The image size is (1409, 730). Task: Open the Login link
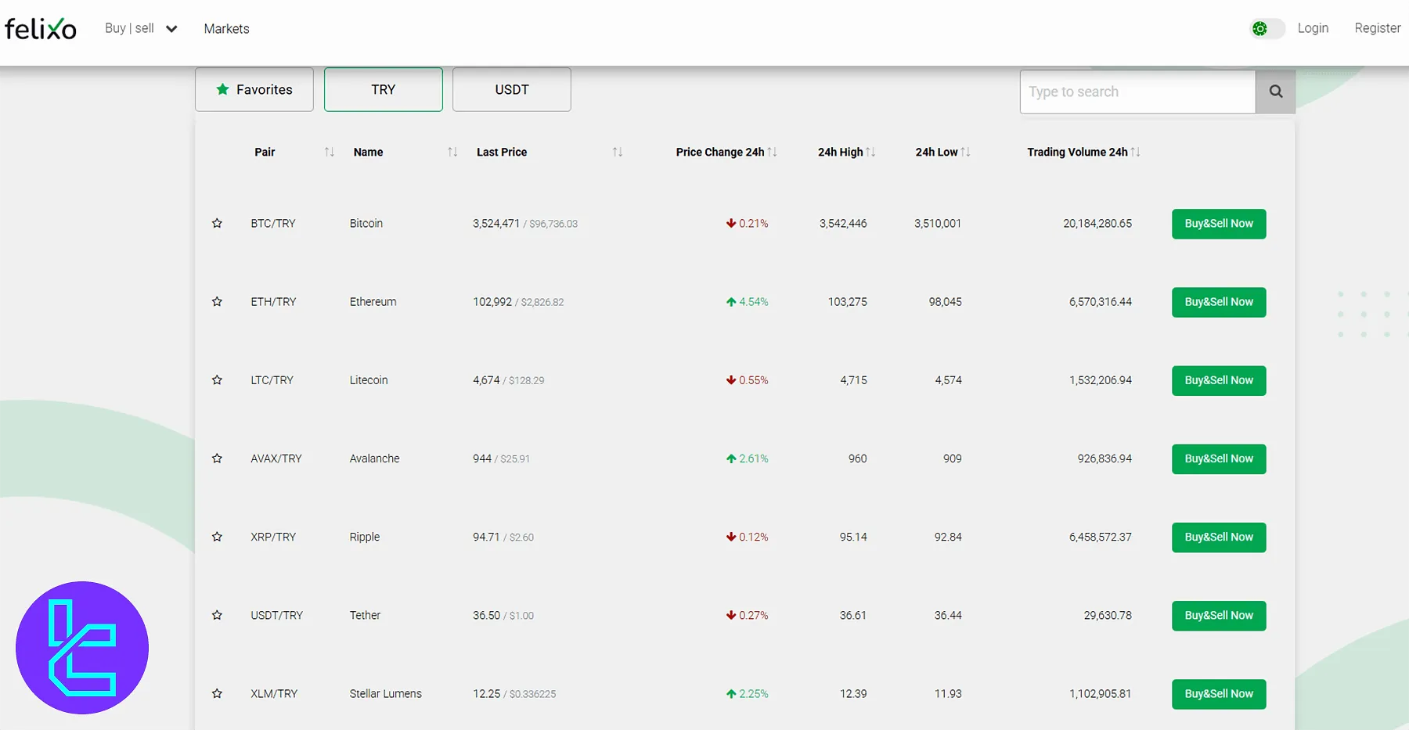coord(1313,28)
